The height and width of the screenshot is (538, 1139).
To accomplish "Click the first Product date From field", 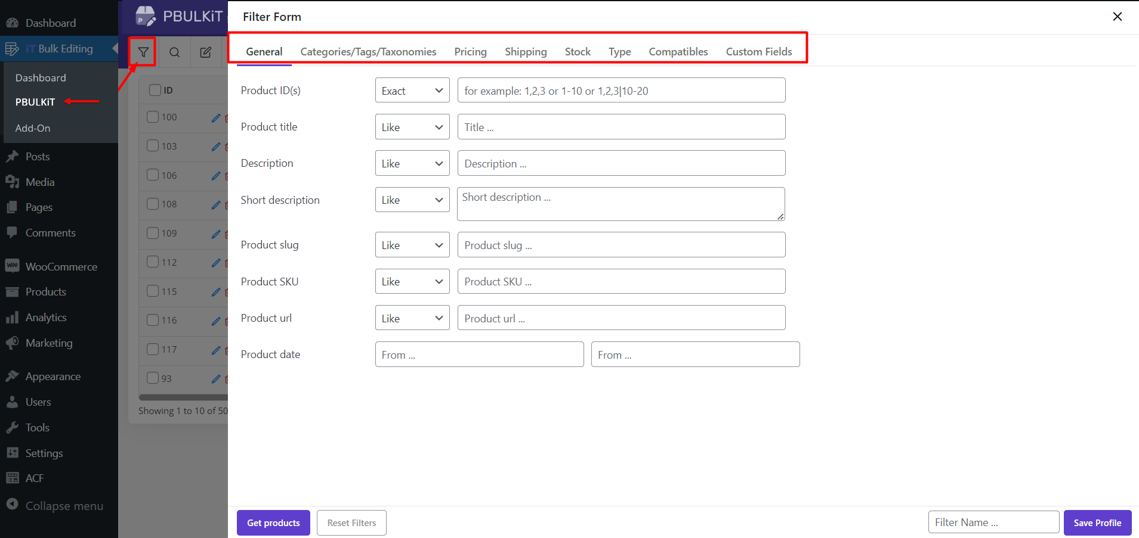I will pyautogui.click(x=479, y=354).
